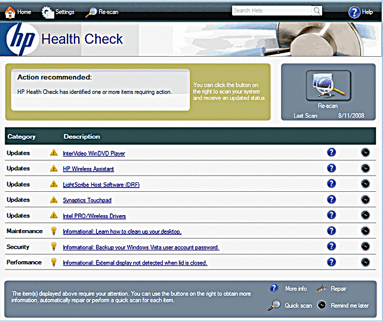383x321 pixels.
Task: Click the Security category label
Action: (x=18, y=247)
